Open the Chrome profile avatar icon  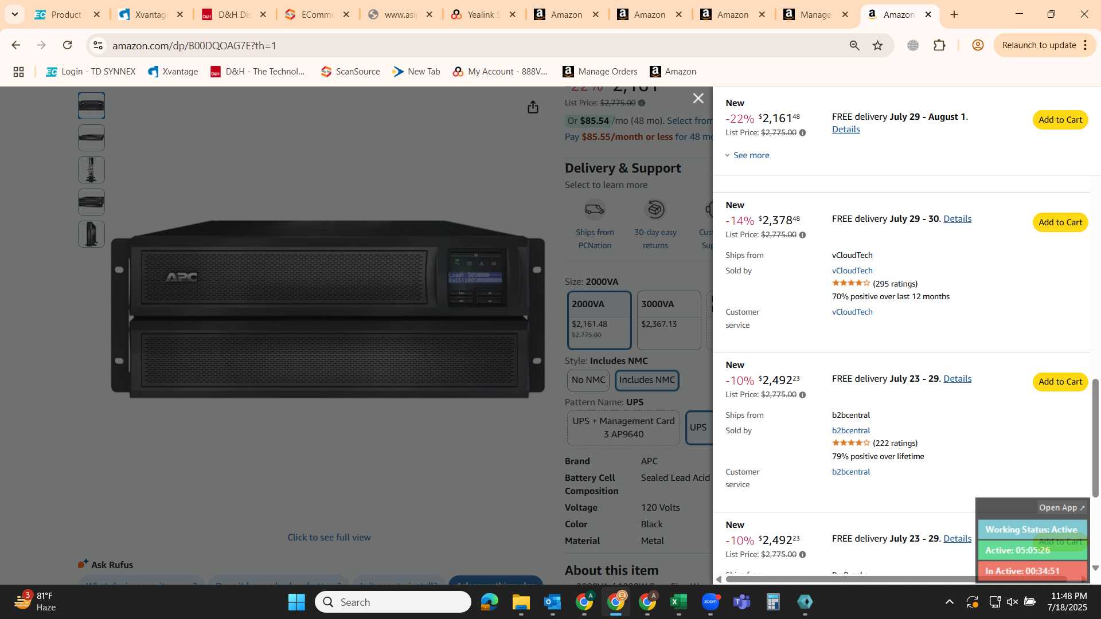point(978,45)
